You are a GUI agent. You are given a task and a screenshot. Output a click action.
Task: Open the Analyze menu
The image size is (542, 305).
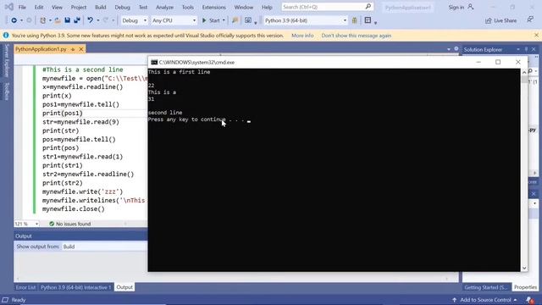pos(164,7)
